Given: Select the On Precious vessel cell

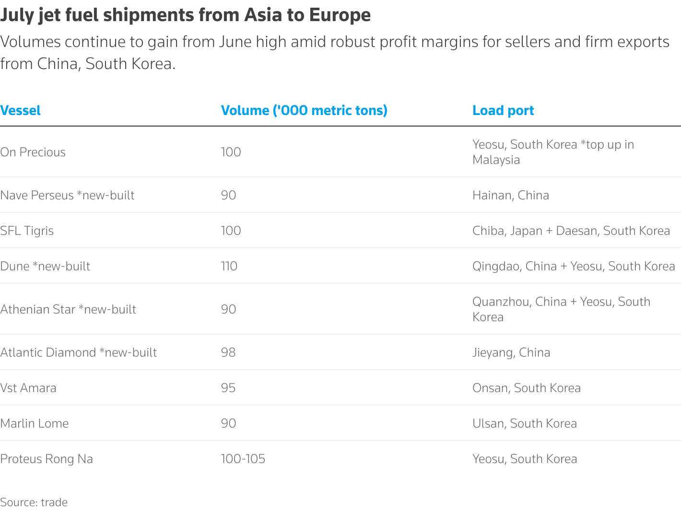Looking at the screenshot, I should pos(33,152).
